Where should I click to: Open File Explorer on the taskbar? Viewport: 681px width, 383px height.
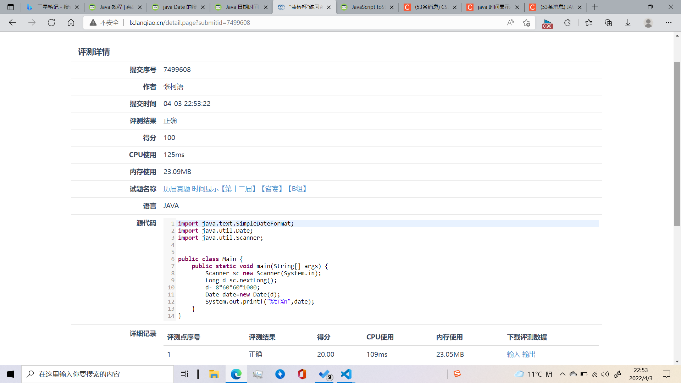214,374
